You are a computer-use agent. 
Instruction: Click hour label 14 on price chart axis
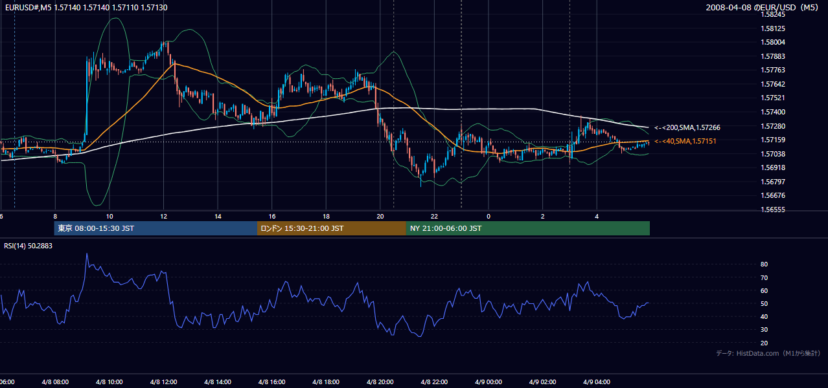tap(218, 216)
